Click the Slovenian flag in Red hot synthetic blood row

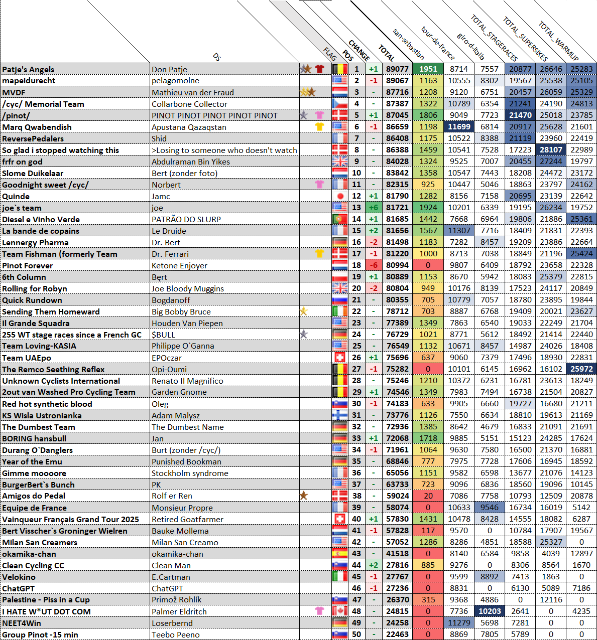[x=340, y=404]
